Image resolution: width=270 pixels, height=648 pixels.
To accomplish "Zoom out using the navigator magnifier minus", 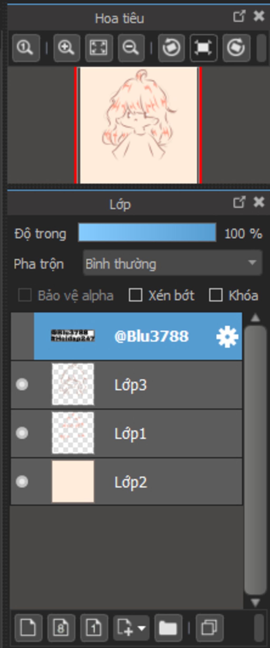I will [x=131, y=48].
